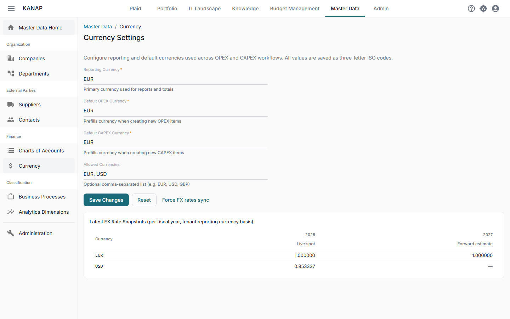Click the 0.853337 USD rate value

(x=305, y=266)
